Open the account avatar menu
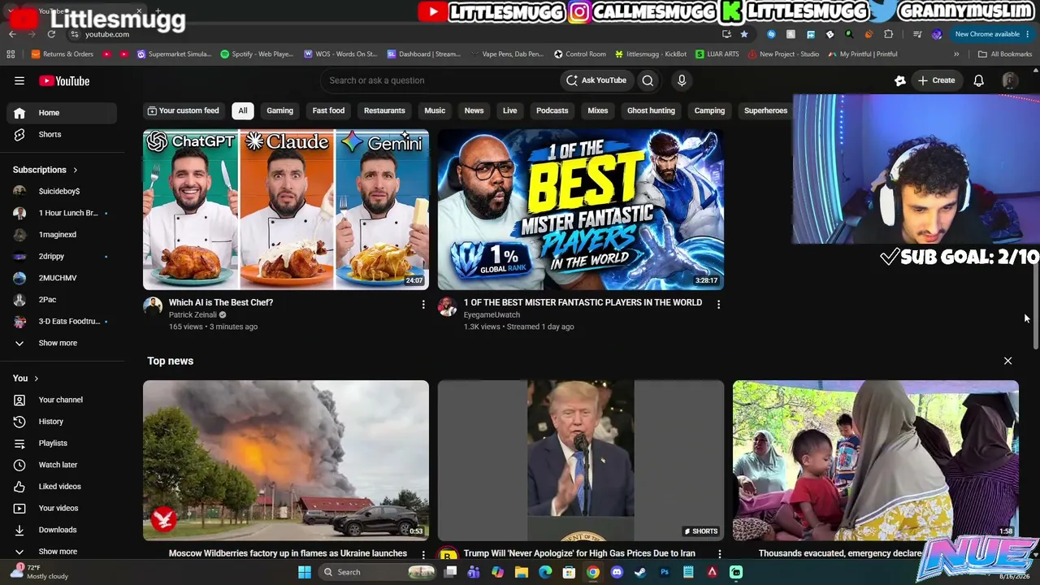 [x=1010, y=80]
